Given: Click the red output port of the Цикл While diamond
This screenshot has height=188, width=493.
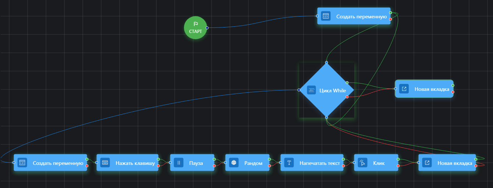Looking at the screenshot, I should (347, 97).
